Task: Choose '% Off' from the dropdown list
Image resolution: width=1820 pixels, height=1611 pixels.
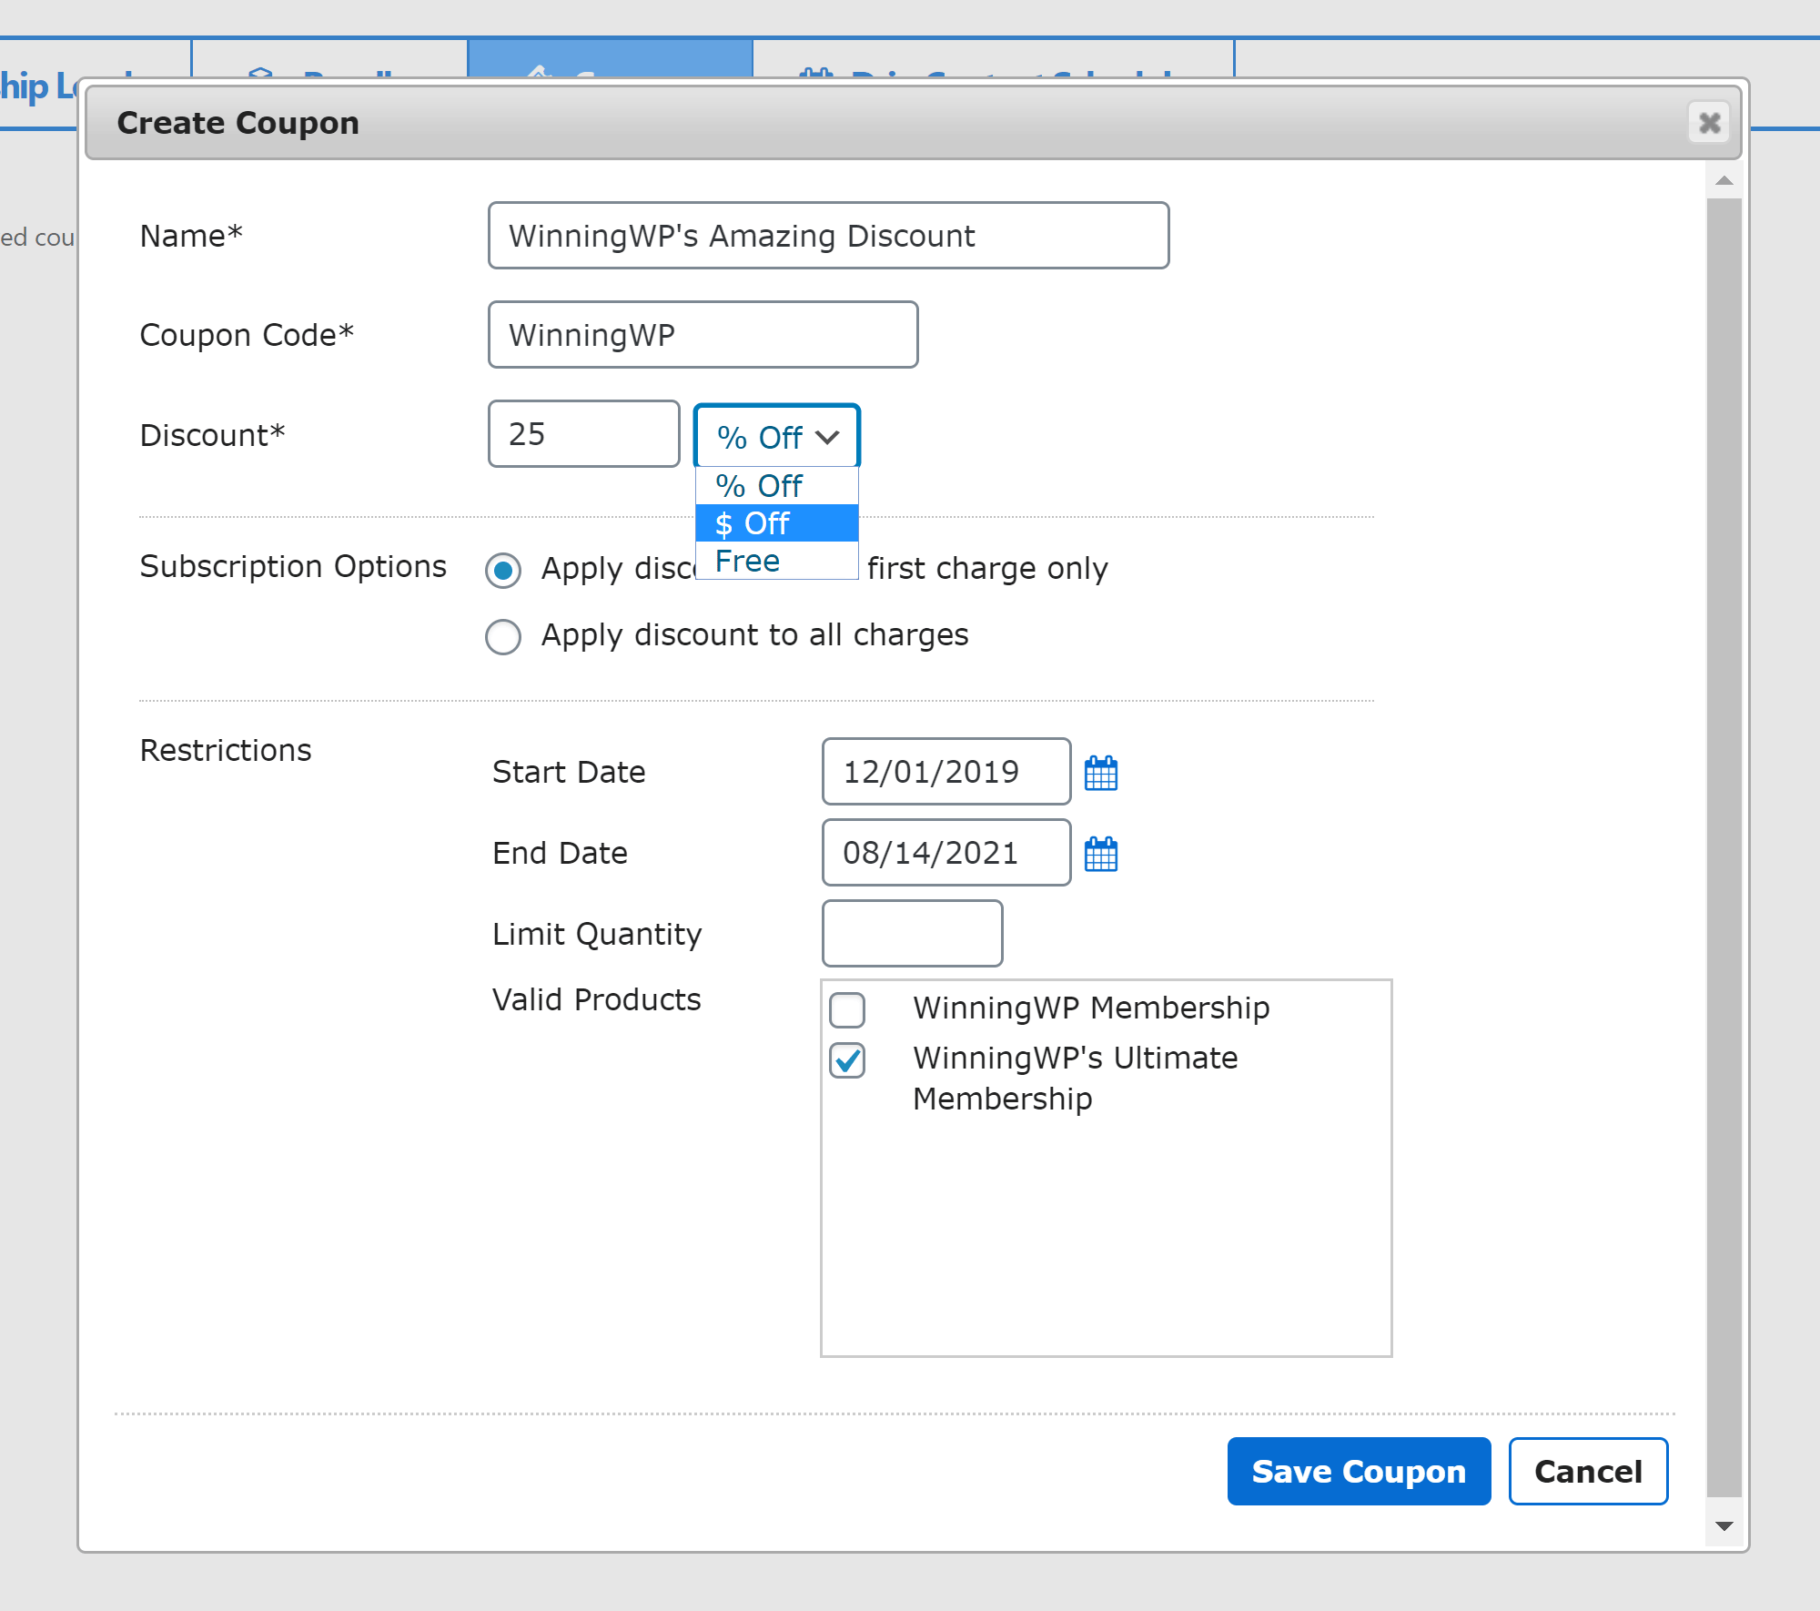Action: click(777, 486)
